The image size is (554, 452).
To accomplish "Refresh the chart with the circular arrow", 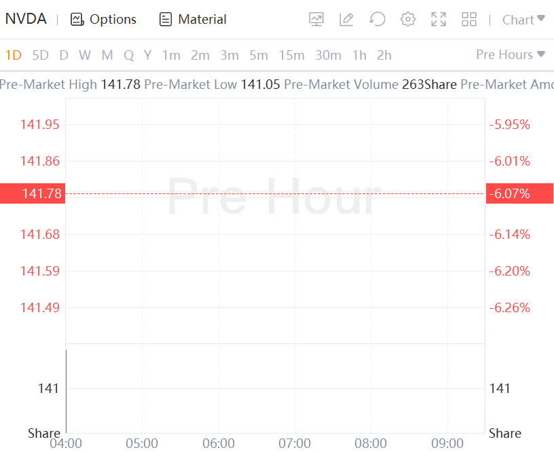I will 377,20.
